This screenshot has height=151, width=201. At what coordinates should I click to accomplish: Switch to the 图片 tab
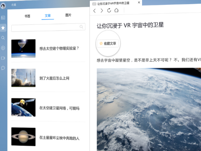coord(68,15)
